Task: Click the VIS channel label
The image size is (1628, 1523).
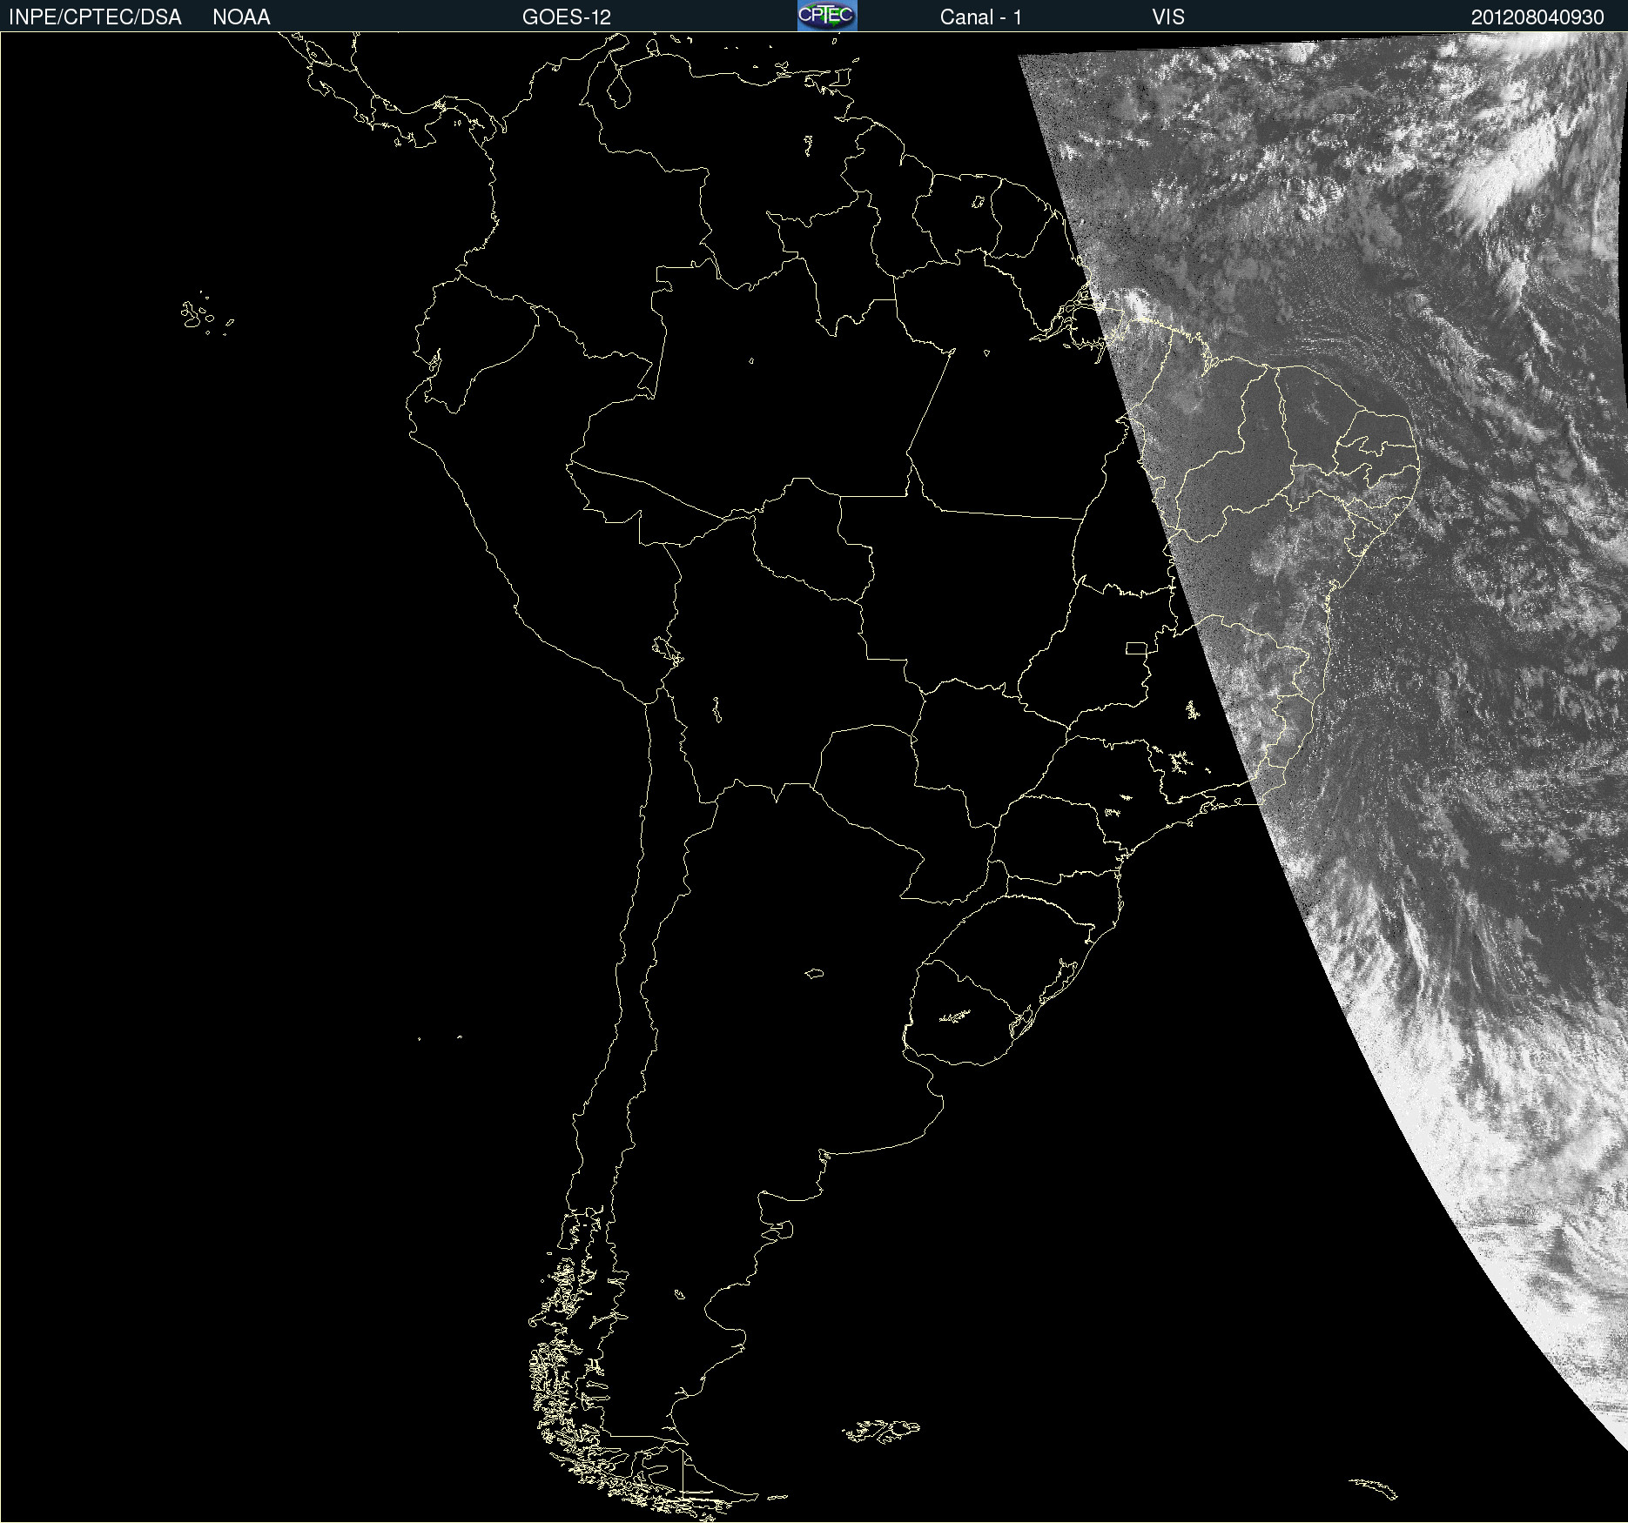Action: (x=1168, y=17)
